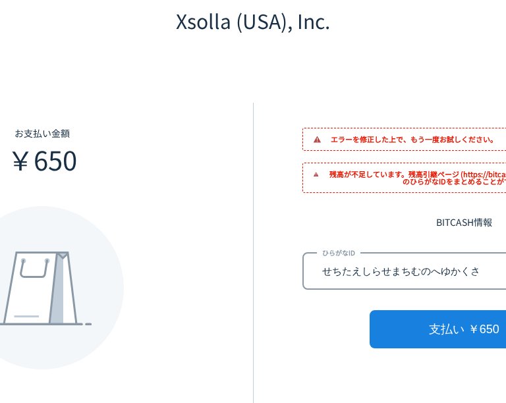506x403 pixels.
Task: Click the small ひらがなID field label
Action: (339, 253)
